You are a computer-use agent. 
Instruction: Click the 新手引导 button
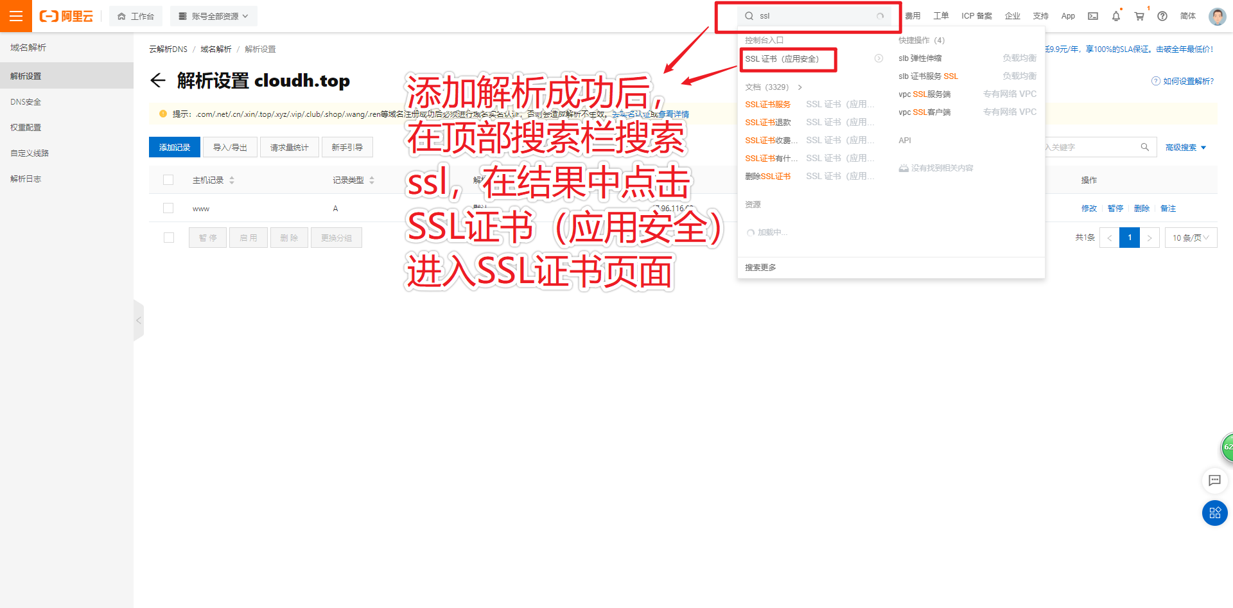[347, 147]
